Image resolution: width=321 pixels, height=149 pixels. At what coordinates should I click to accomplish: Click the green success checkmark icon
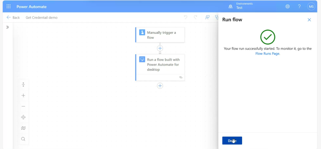(x=268, y=37)
